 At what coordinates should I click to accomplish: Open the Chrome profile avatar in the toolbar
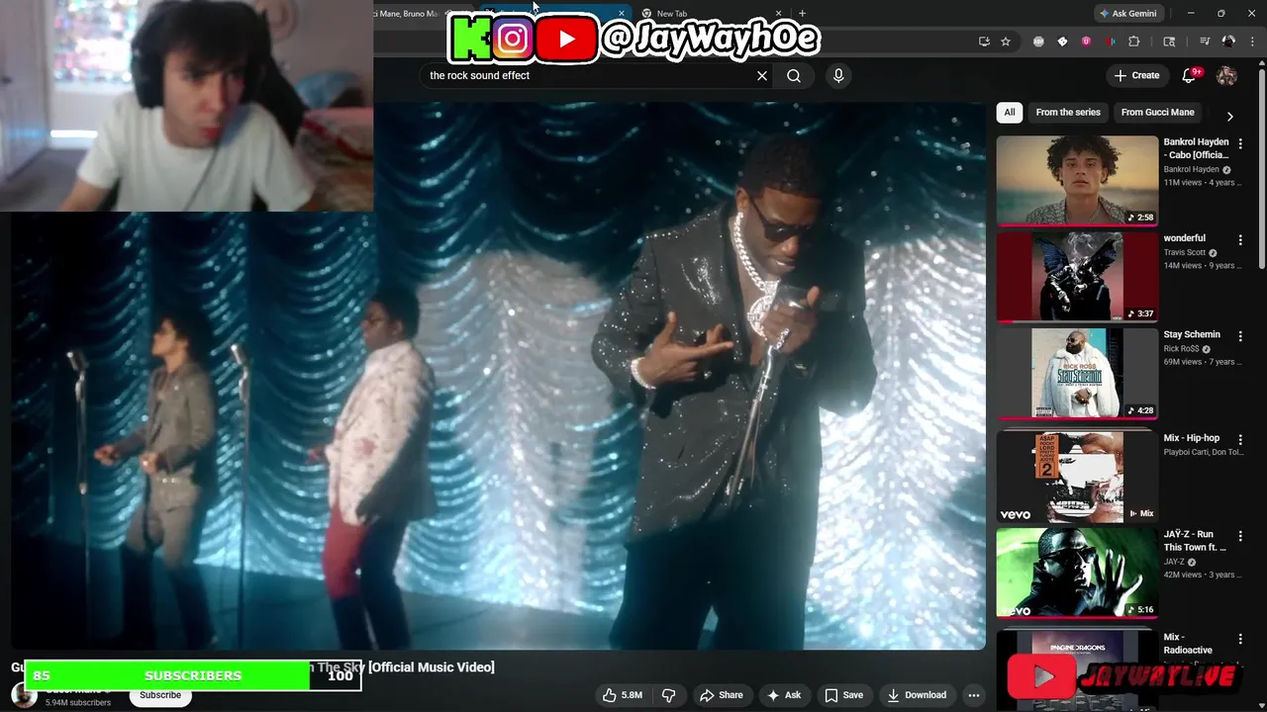pyautogui.click(x=1228, y=42)
